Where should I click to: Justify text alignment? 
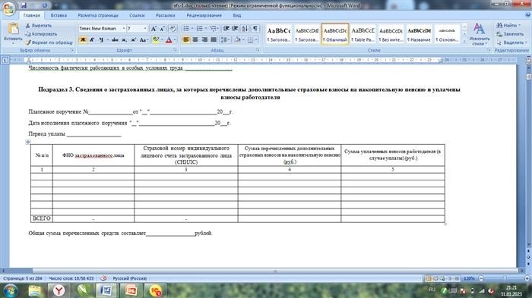(213, 39)
